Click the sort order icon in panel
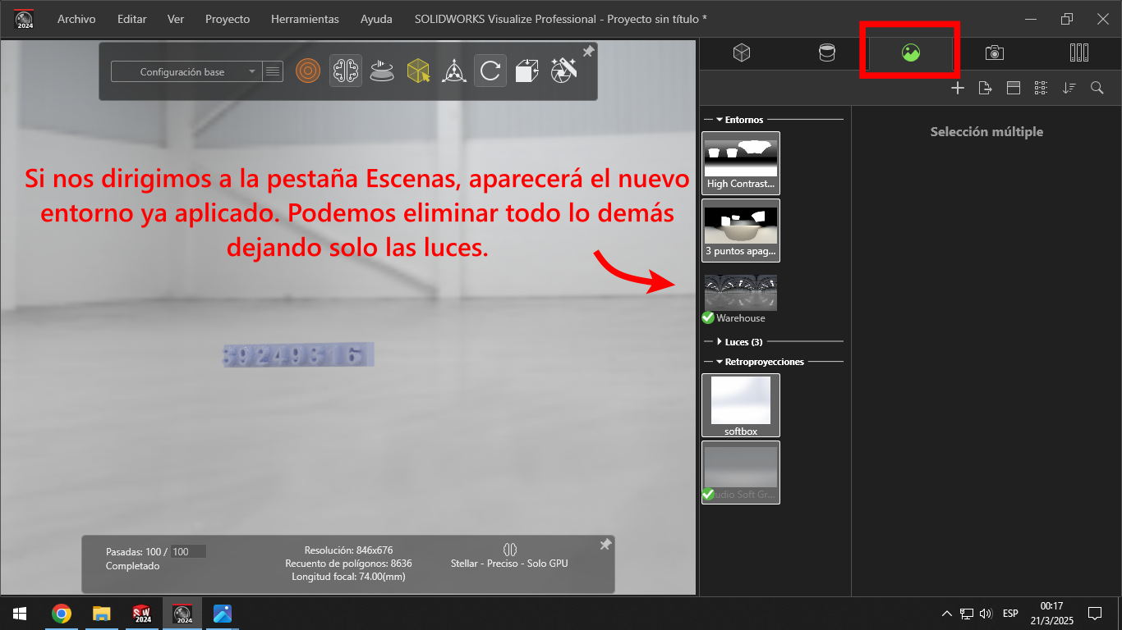Viewport: 1122px width, 630px height. coord(1069,88)
